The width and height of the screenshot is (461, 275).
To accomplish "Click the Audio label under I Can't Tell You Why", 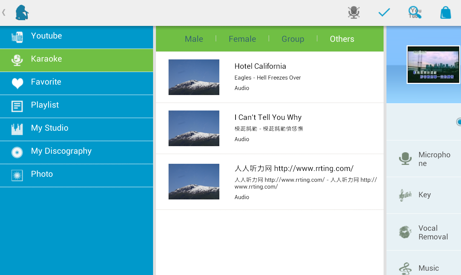I will [242, 139].
